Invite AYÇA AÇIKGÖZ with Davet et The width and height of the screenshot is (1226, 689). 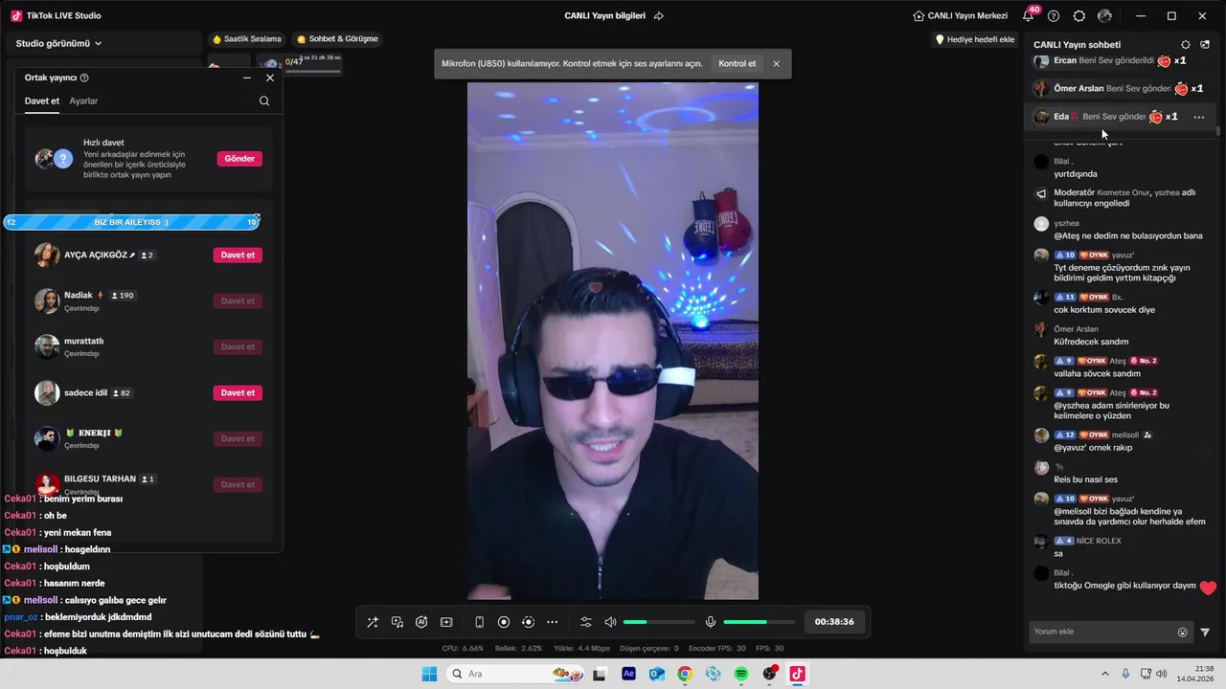238,255
